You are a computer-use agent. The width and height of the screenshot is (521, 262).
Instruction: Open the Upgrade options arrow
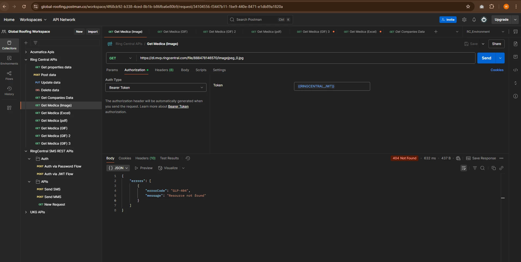pyautogui.click(x=515, y=20)
